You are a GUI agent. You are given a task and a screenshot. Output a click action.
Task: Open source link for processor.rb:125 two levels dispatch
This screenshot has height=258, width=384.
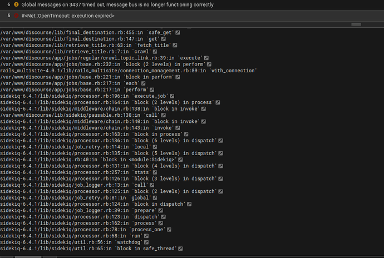[220, 192]
